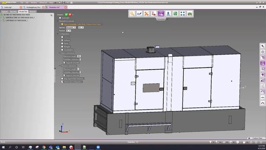Collapse the Filename restrictions section
266x150 pixels.
click(x=60, y=66)
